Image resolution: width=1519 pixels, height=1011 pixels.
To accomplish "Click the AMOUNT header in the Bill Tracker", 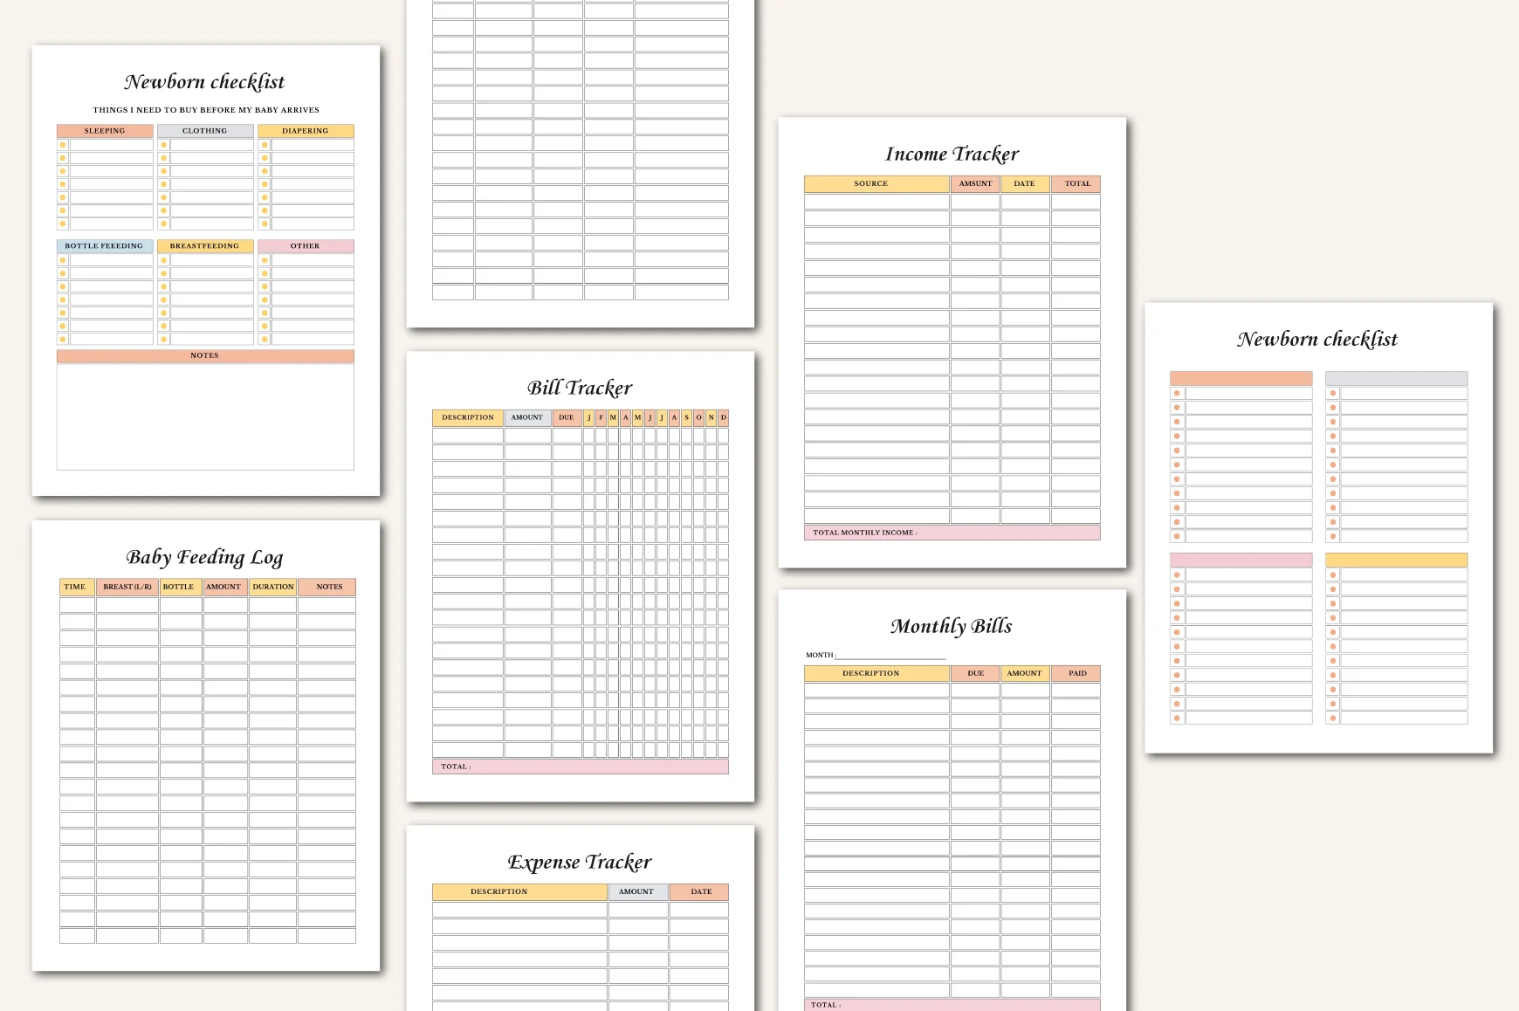I will pos(527,417).
